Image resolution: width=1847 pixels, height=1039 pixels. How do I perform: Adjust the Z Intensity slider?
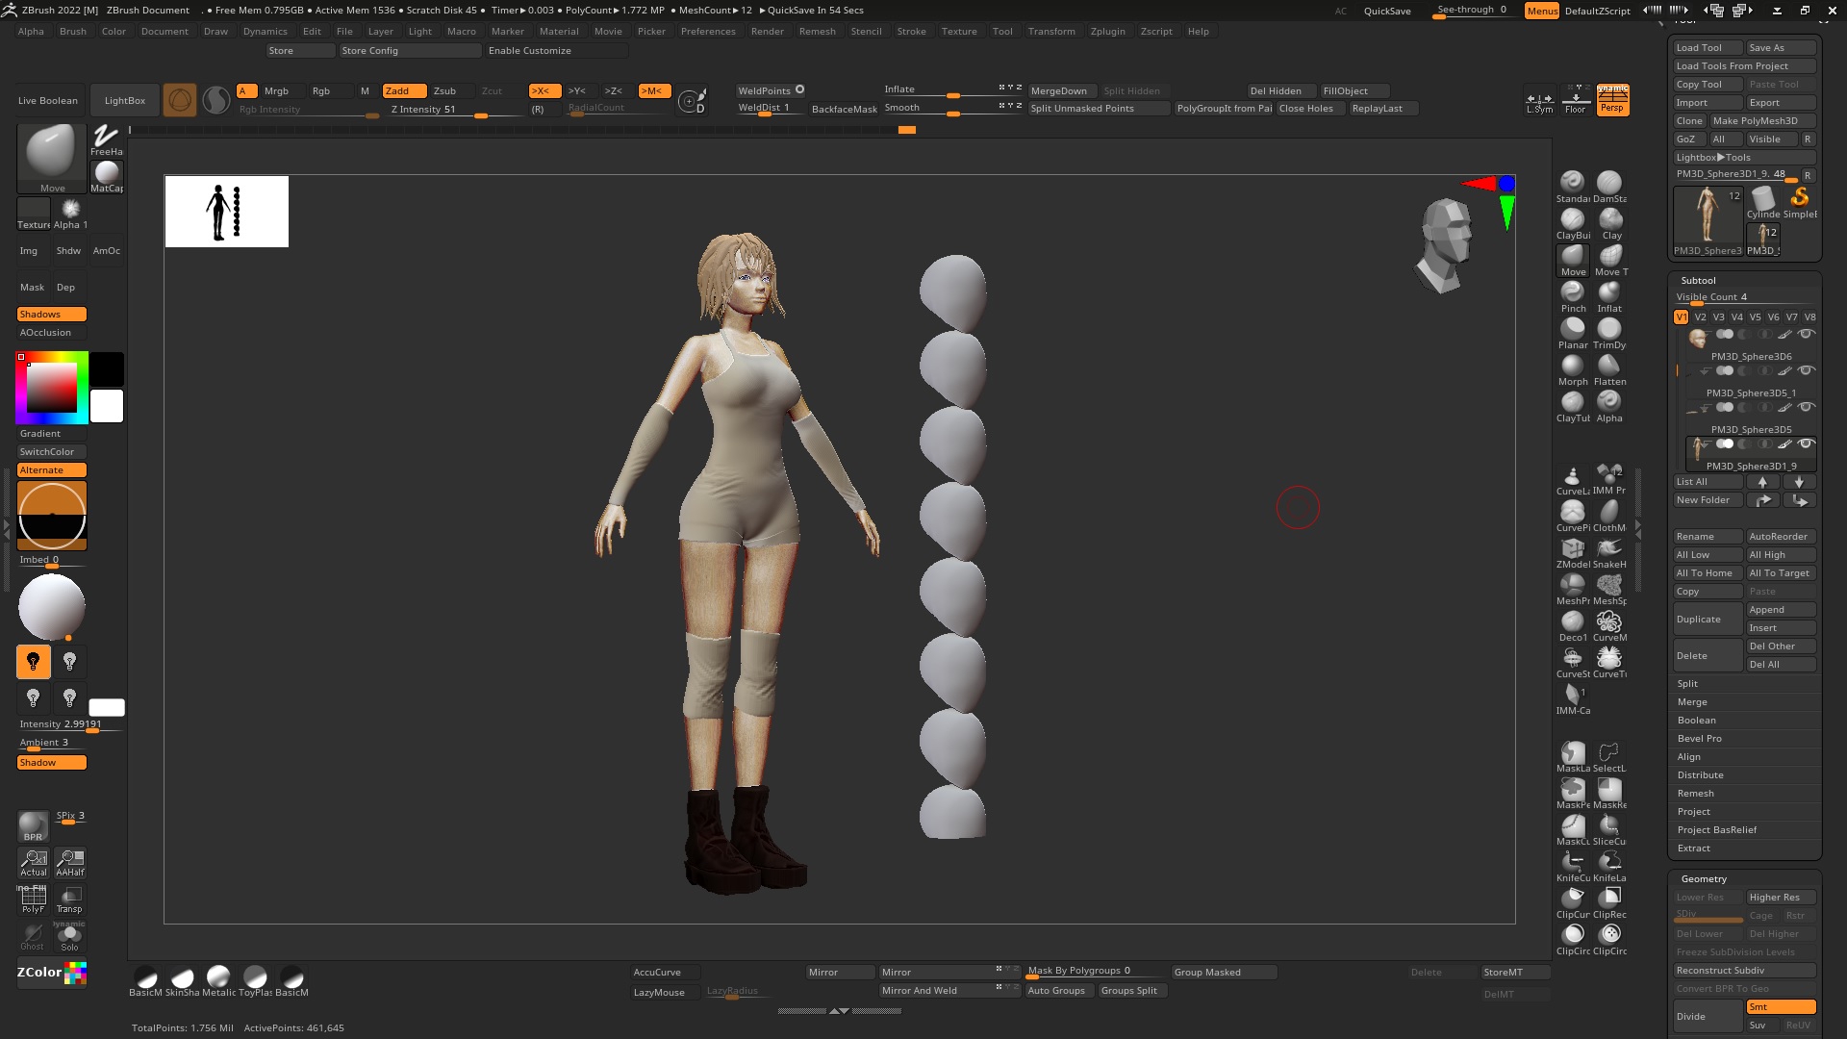(452, 110)
